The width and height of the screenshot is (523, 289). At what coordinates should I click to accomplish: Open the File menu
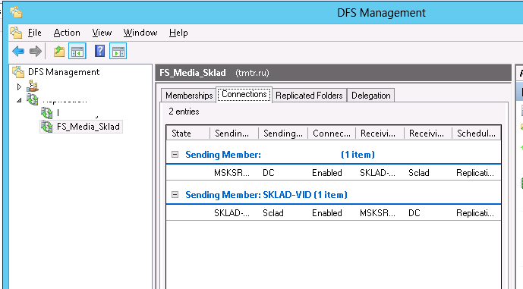(x=35, y=33)
